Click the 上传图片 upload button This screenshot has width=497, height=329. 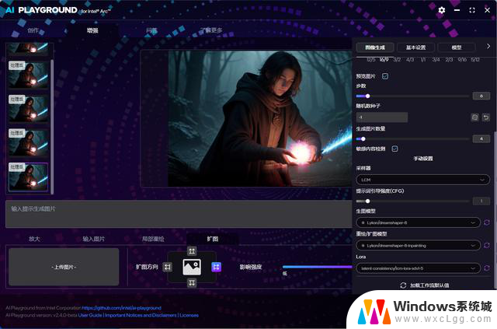(x=64, y=267)
